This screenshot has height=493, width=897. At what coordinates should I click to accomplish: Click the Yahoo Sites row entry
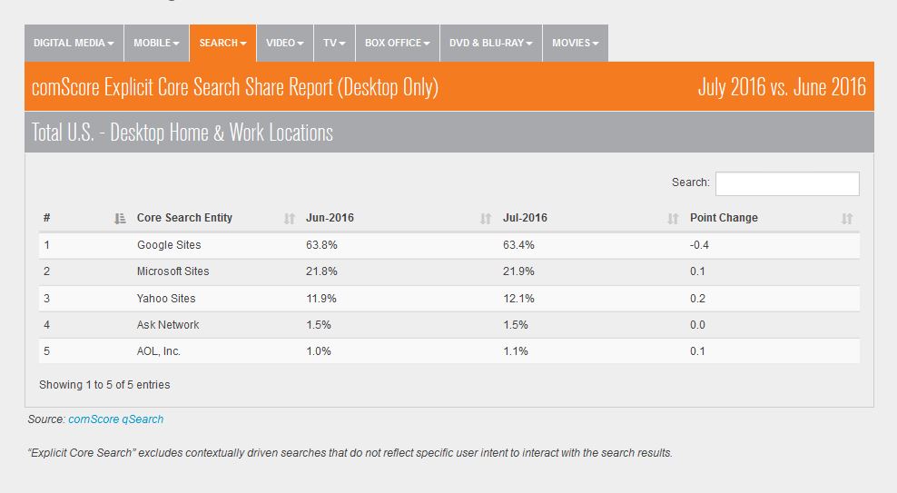pos(166,298)
